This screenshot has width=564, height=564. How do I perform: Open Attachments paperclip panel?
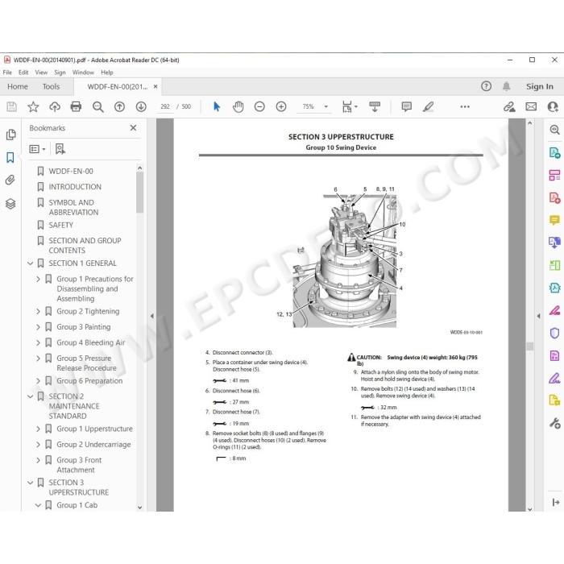pyautogui.click(x=10, y=180)
